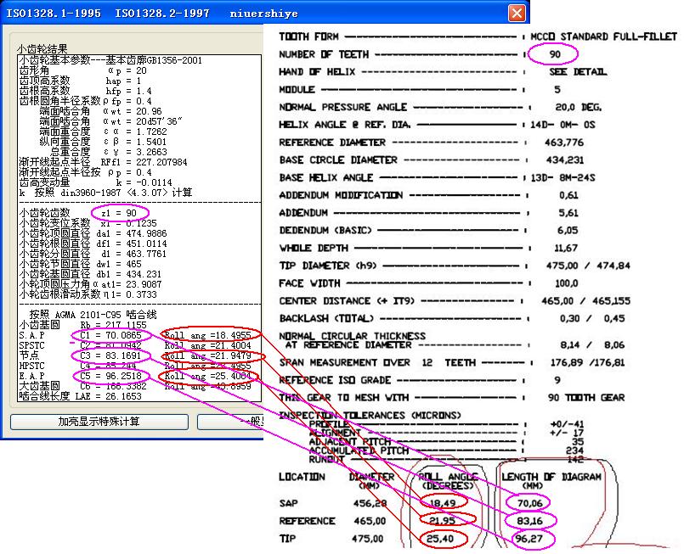Click the C1 = 70.0865 value
This screenshot has height=554, width=684.
tap(110, 335)
